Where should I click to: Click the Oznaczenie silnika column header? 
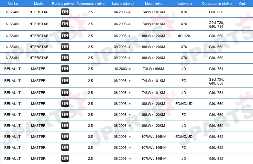click(217, 4)
